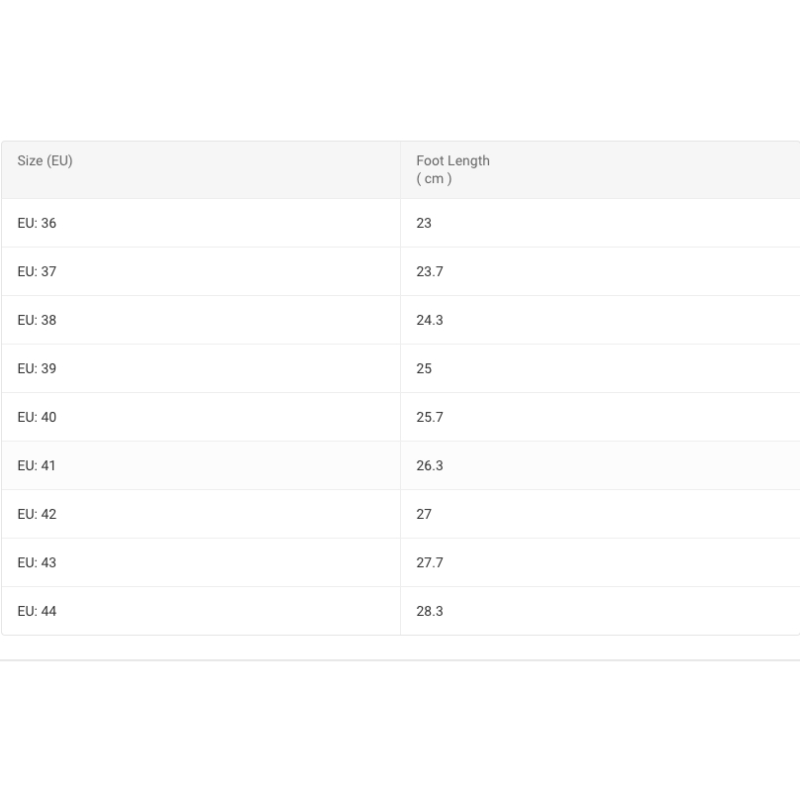Click the 28.3 foot length value
The image size is (800, 800).
(x=430, y=611)
